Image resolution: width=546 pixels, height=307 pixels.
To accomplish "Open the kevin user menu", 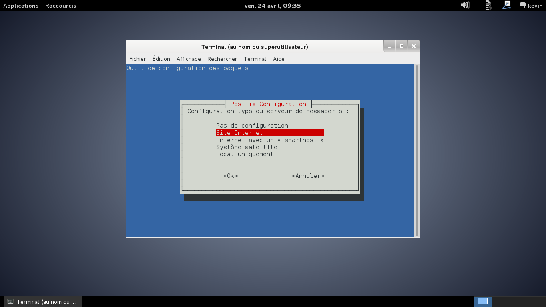I will coord(535,6).
